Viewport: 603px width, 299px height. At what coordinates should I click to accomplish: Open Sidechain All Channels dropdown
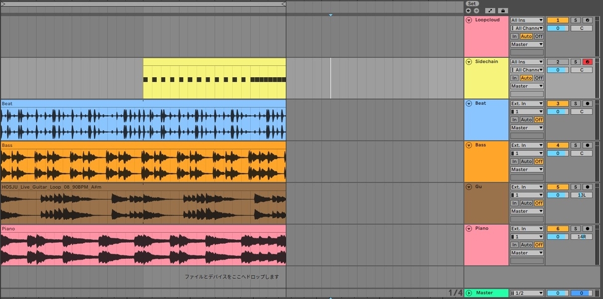click(527, 70)
